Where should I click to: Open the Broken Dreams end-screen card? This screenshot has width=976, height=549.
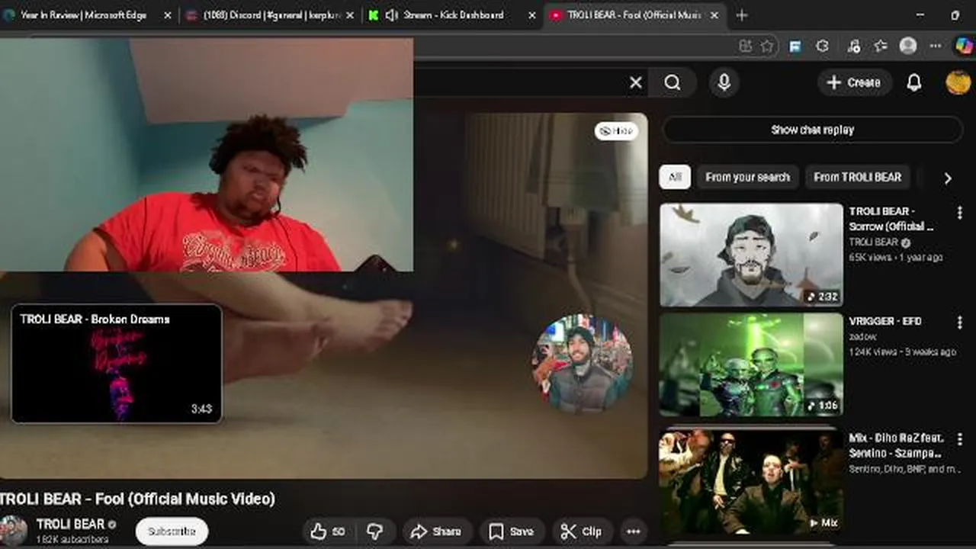click(x=117, y=364)
